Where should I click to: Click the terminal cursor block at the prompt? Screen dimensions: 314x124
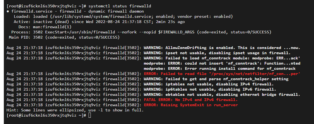[89, 115]
